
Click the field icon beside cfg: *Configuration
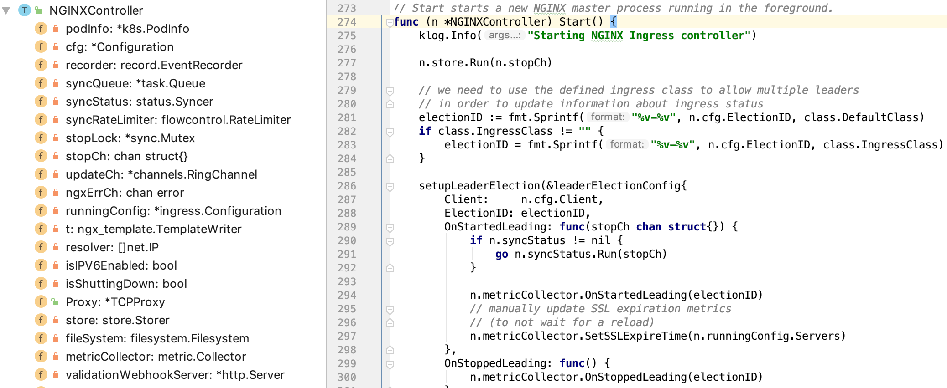click(41, 47)
